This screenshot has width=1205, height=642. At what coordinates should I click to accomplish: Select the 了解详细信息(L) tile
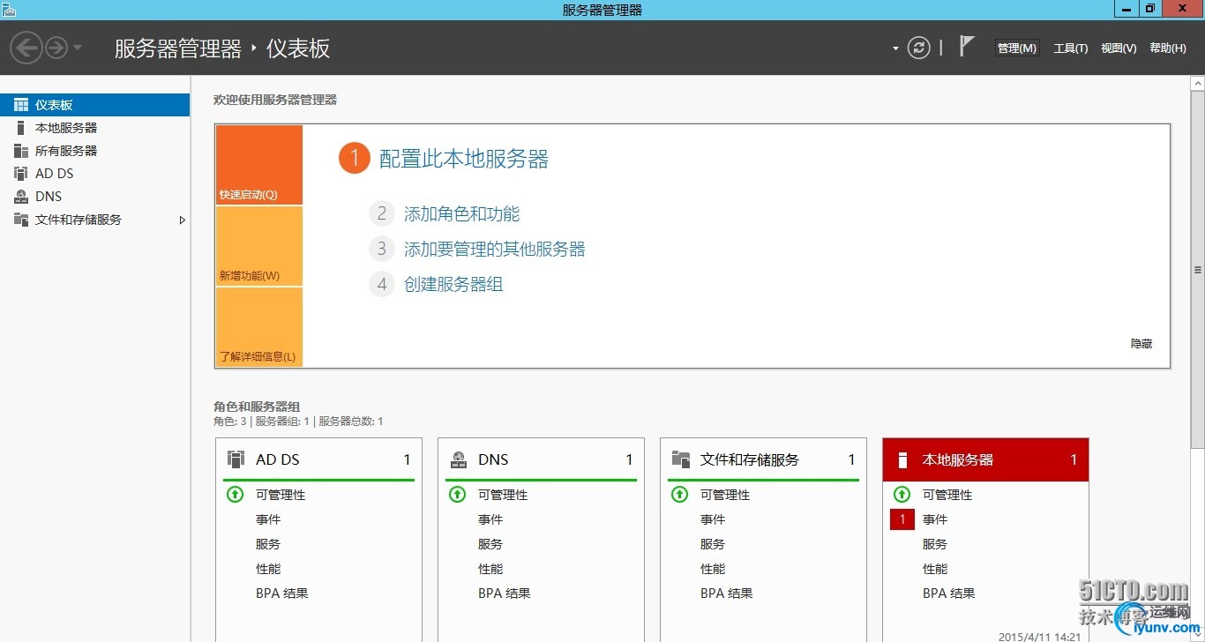pyautogui.click(x=258, y=327)
